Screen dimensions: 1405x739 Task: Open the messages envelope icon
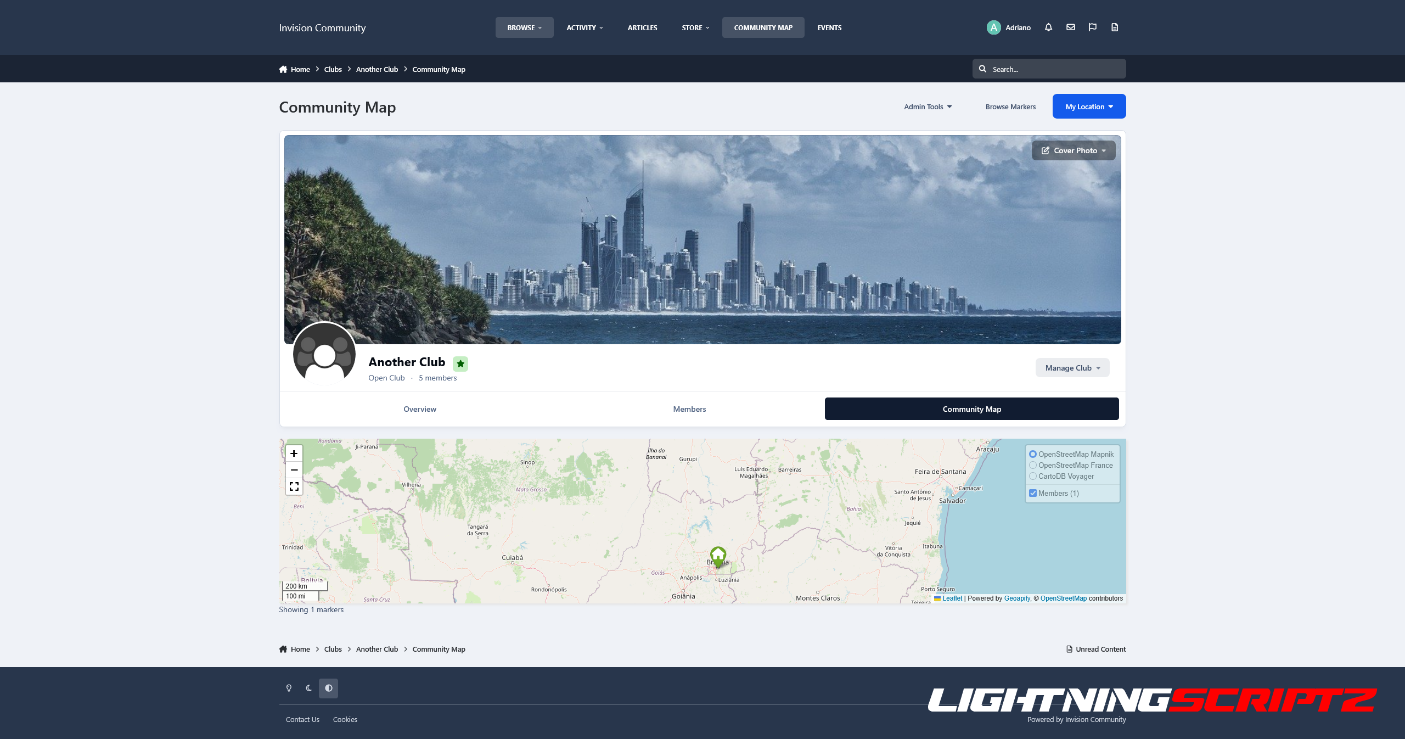pos(1070,27)
